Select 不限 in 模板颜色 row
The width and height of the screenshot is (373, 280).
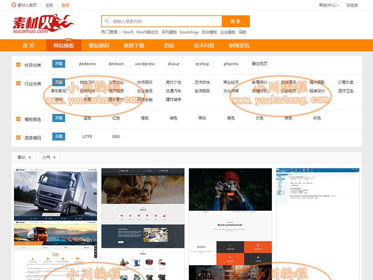pos(59,118)
